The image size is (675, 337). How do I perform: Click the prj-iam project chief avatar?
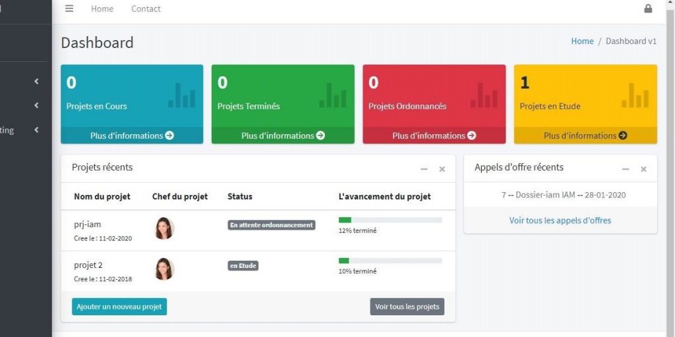coord(164,228)
